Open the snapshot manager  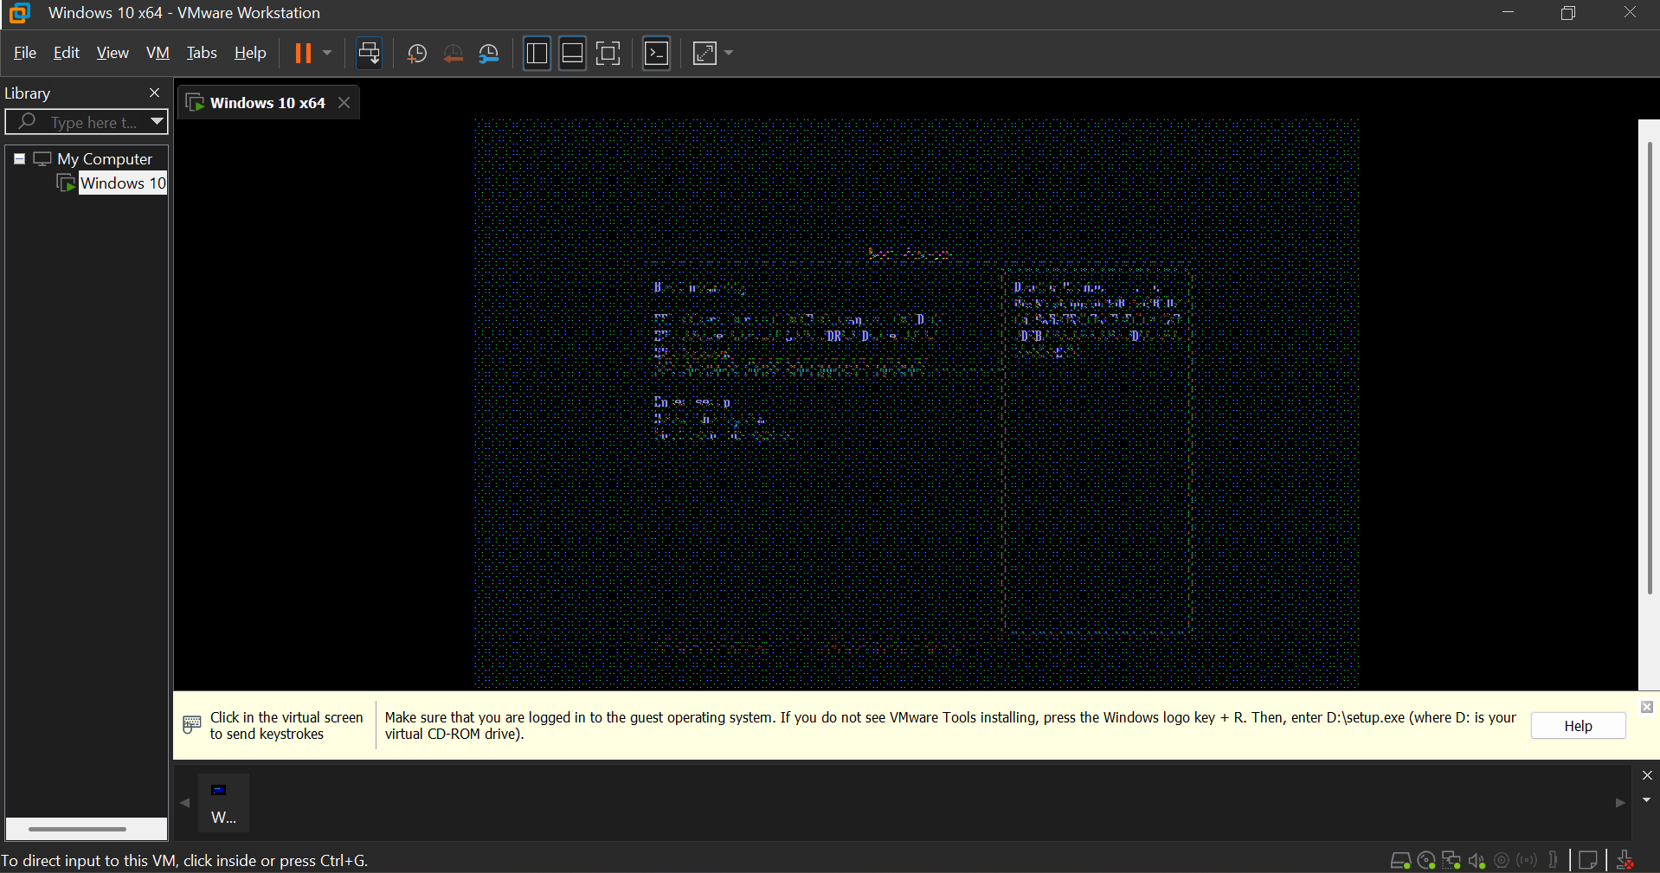[x=489, y=54]
